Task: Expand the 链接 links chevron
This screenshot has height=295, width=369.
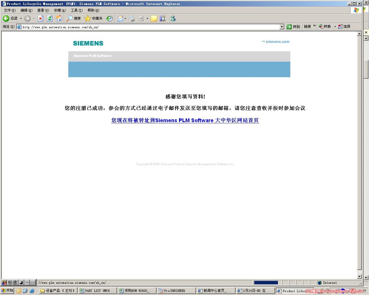Action: coord(314,26)
